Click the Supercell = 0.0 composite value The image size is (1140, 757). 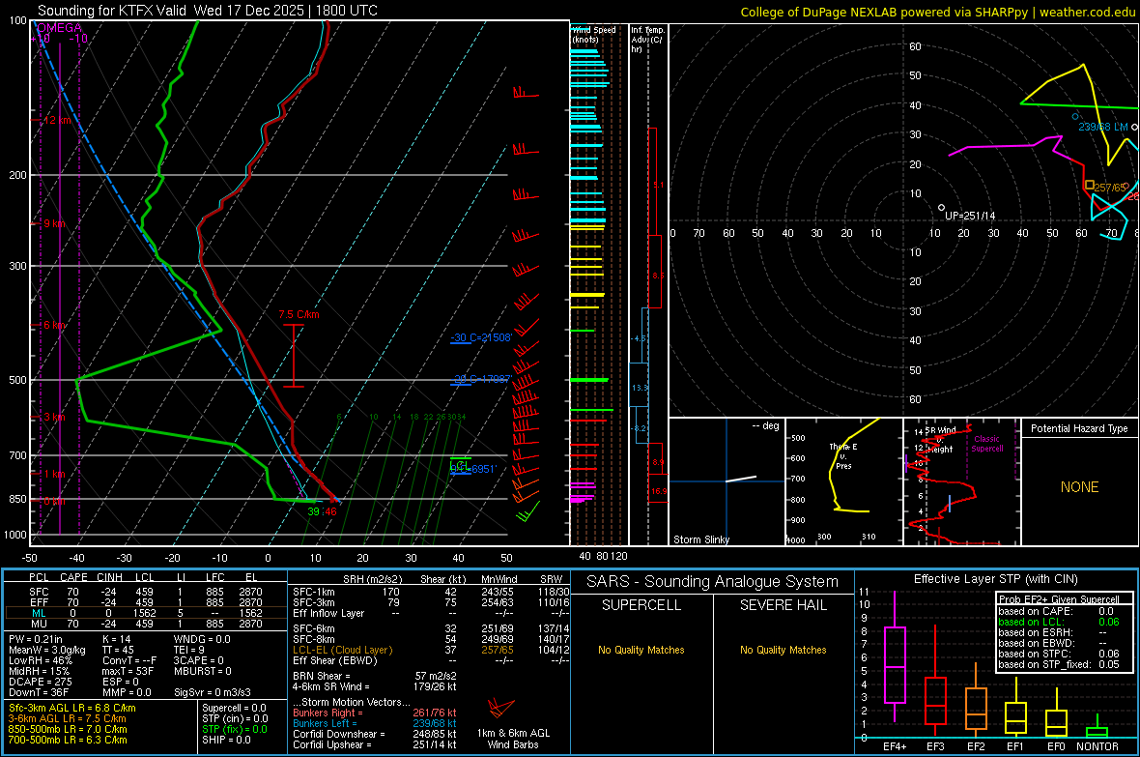point(234,708)
